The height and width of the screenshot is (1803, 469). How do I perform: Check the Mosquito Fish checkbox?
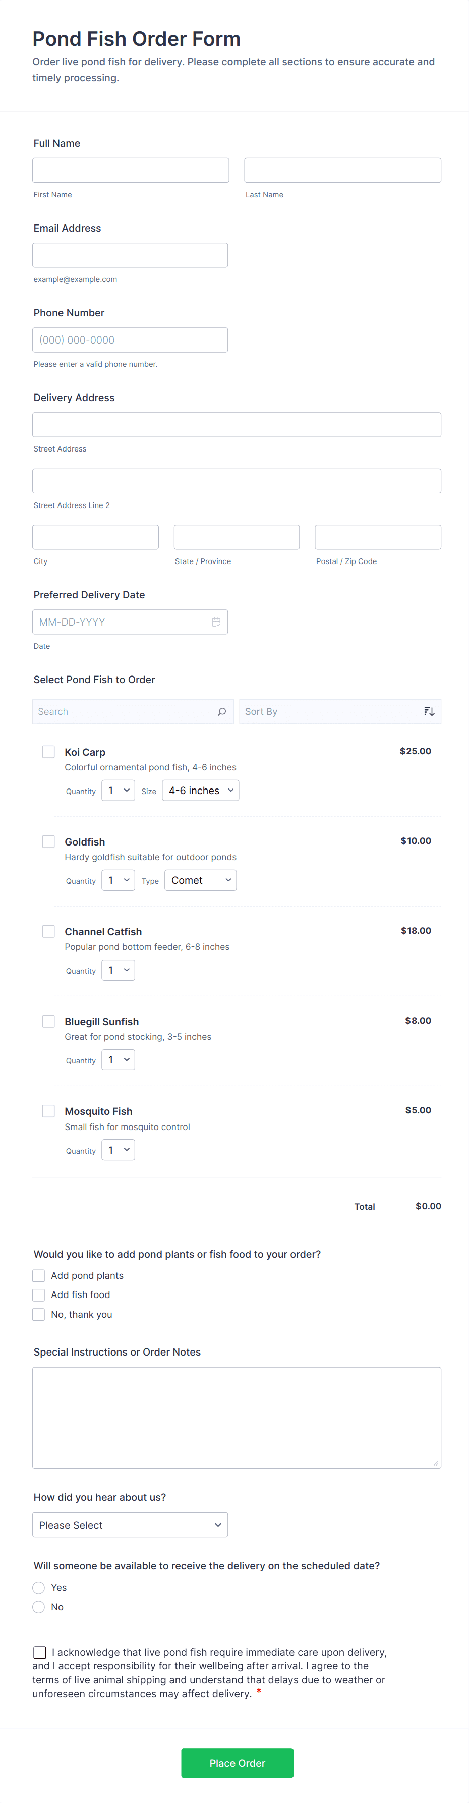(48, 1111)
